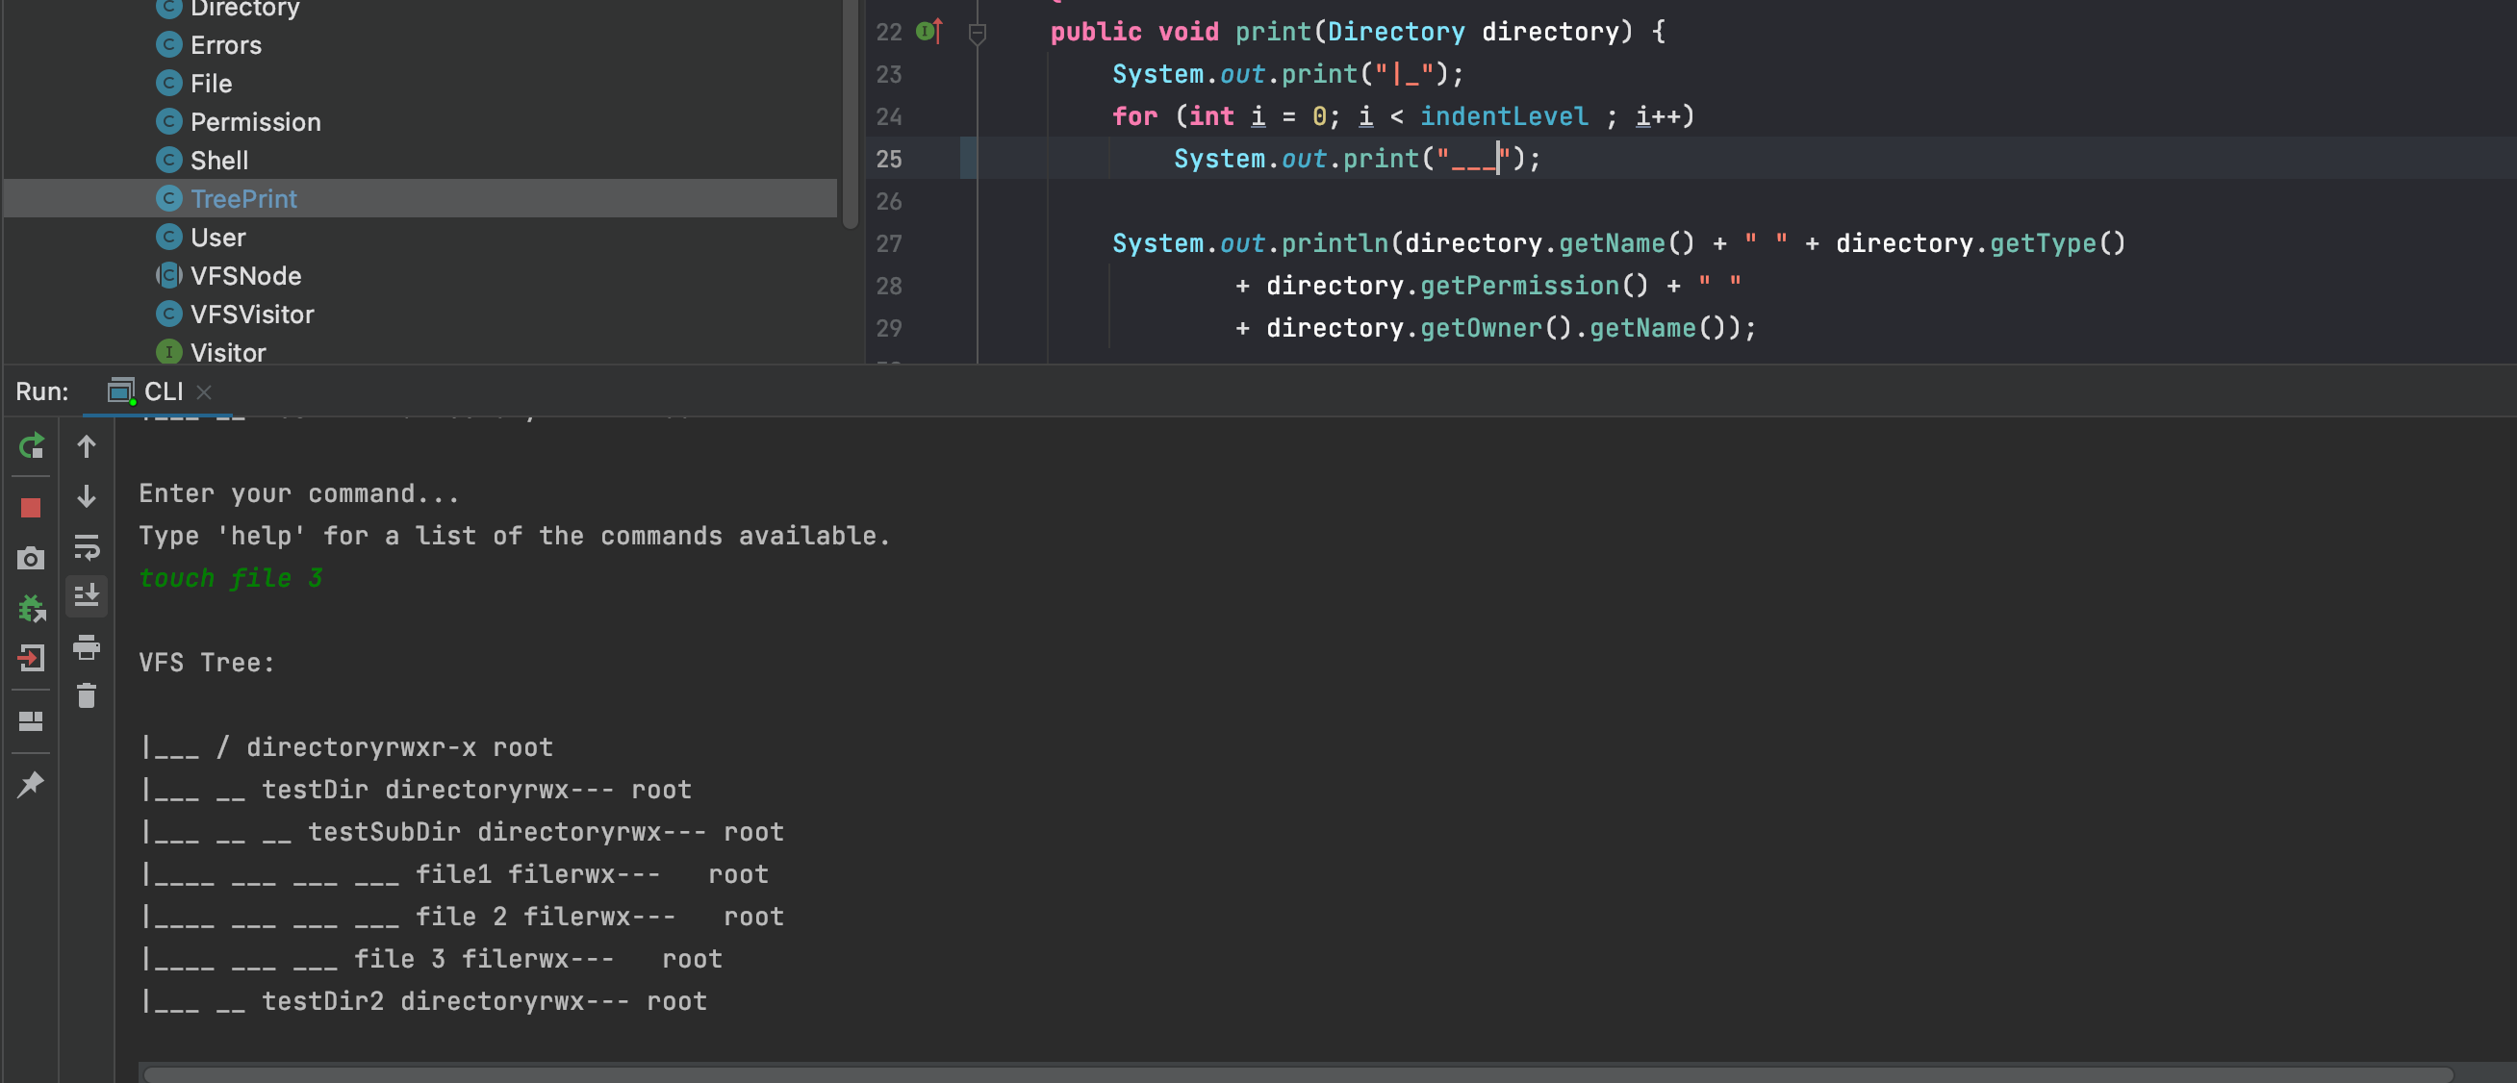Clear console output with trash icon

coord(86,695)
